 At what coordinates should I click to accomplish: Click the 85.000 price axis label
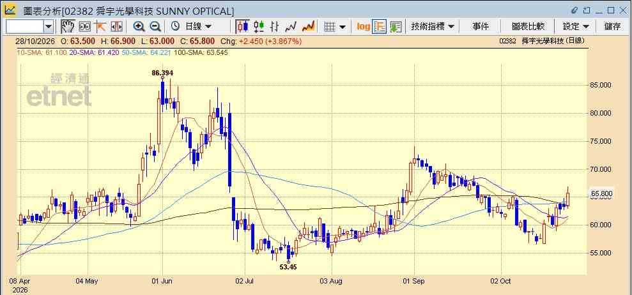(601, 85)
